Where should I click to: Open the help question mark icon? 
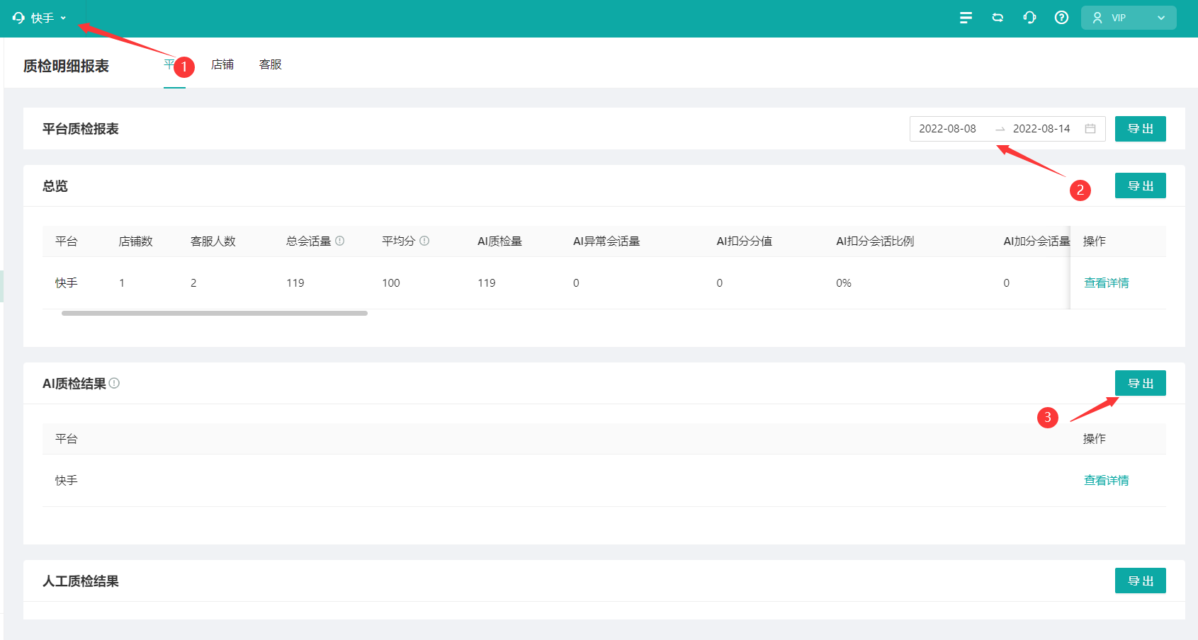point(1061,18)
